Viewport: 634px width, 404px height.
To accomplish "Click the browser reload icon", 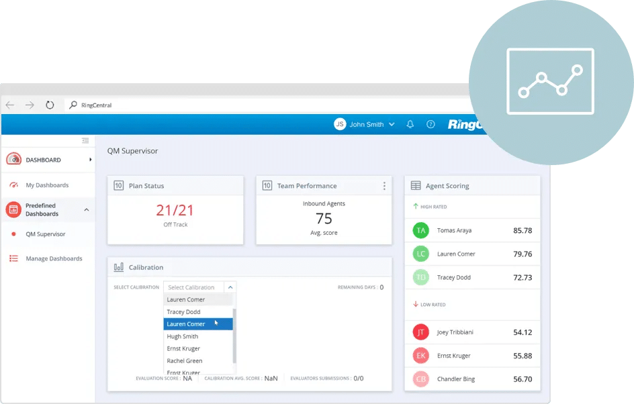I will pos(50,105).
